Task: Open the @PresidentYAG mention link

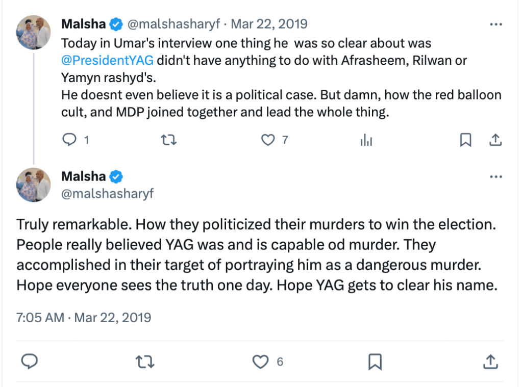Action: click(107, 60)
